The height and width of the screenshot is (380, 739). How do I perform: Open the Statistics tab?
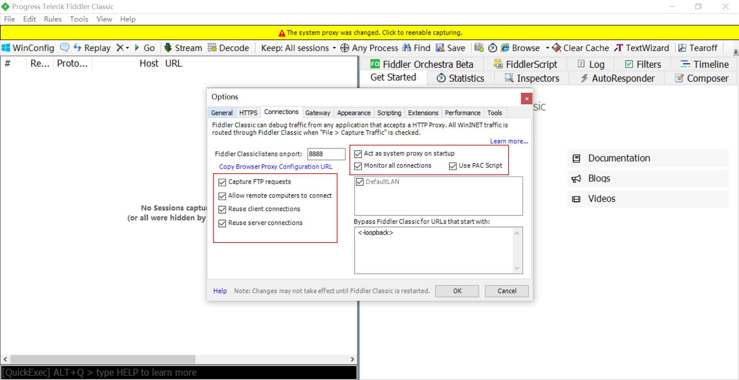click(460, 78)
